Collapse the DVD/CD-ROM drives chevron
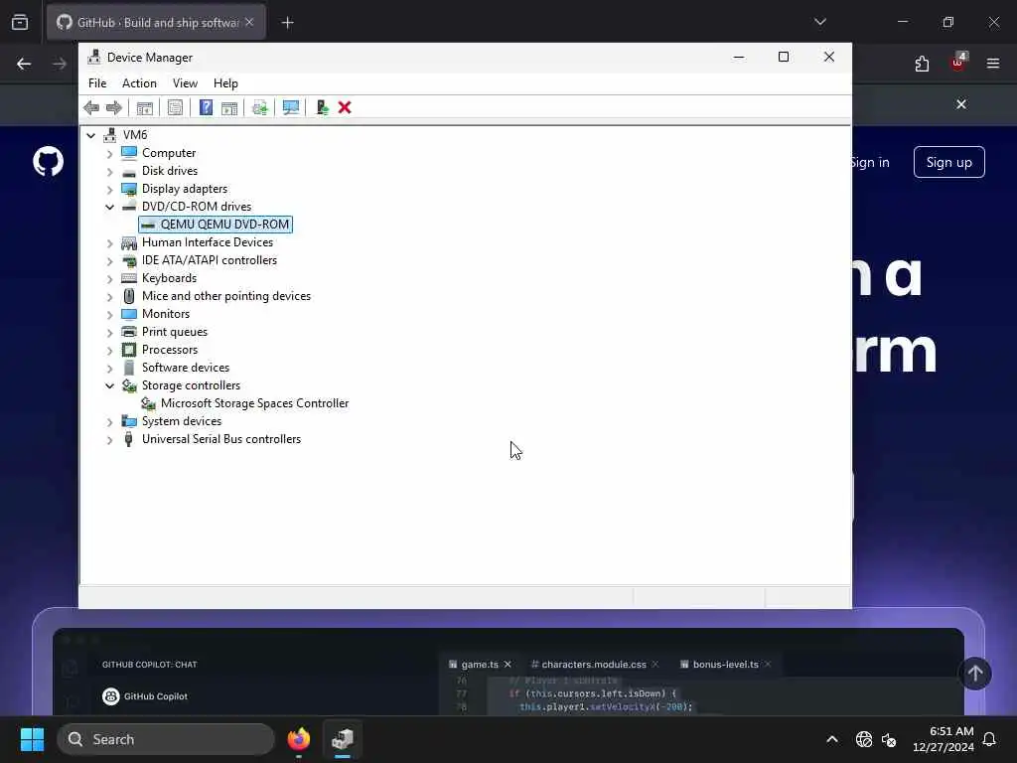The image size is (1017, 763). [x=109, y=207]
